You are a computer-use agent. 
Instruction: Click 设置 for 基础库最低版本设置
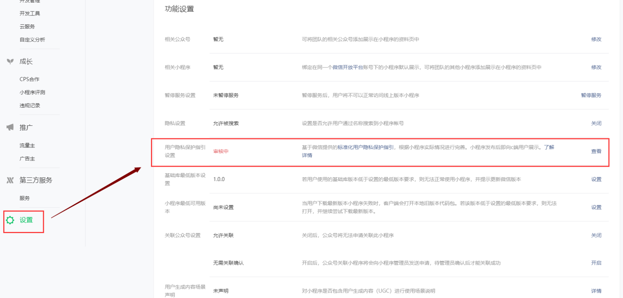[x=596, y=180]
